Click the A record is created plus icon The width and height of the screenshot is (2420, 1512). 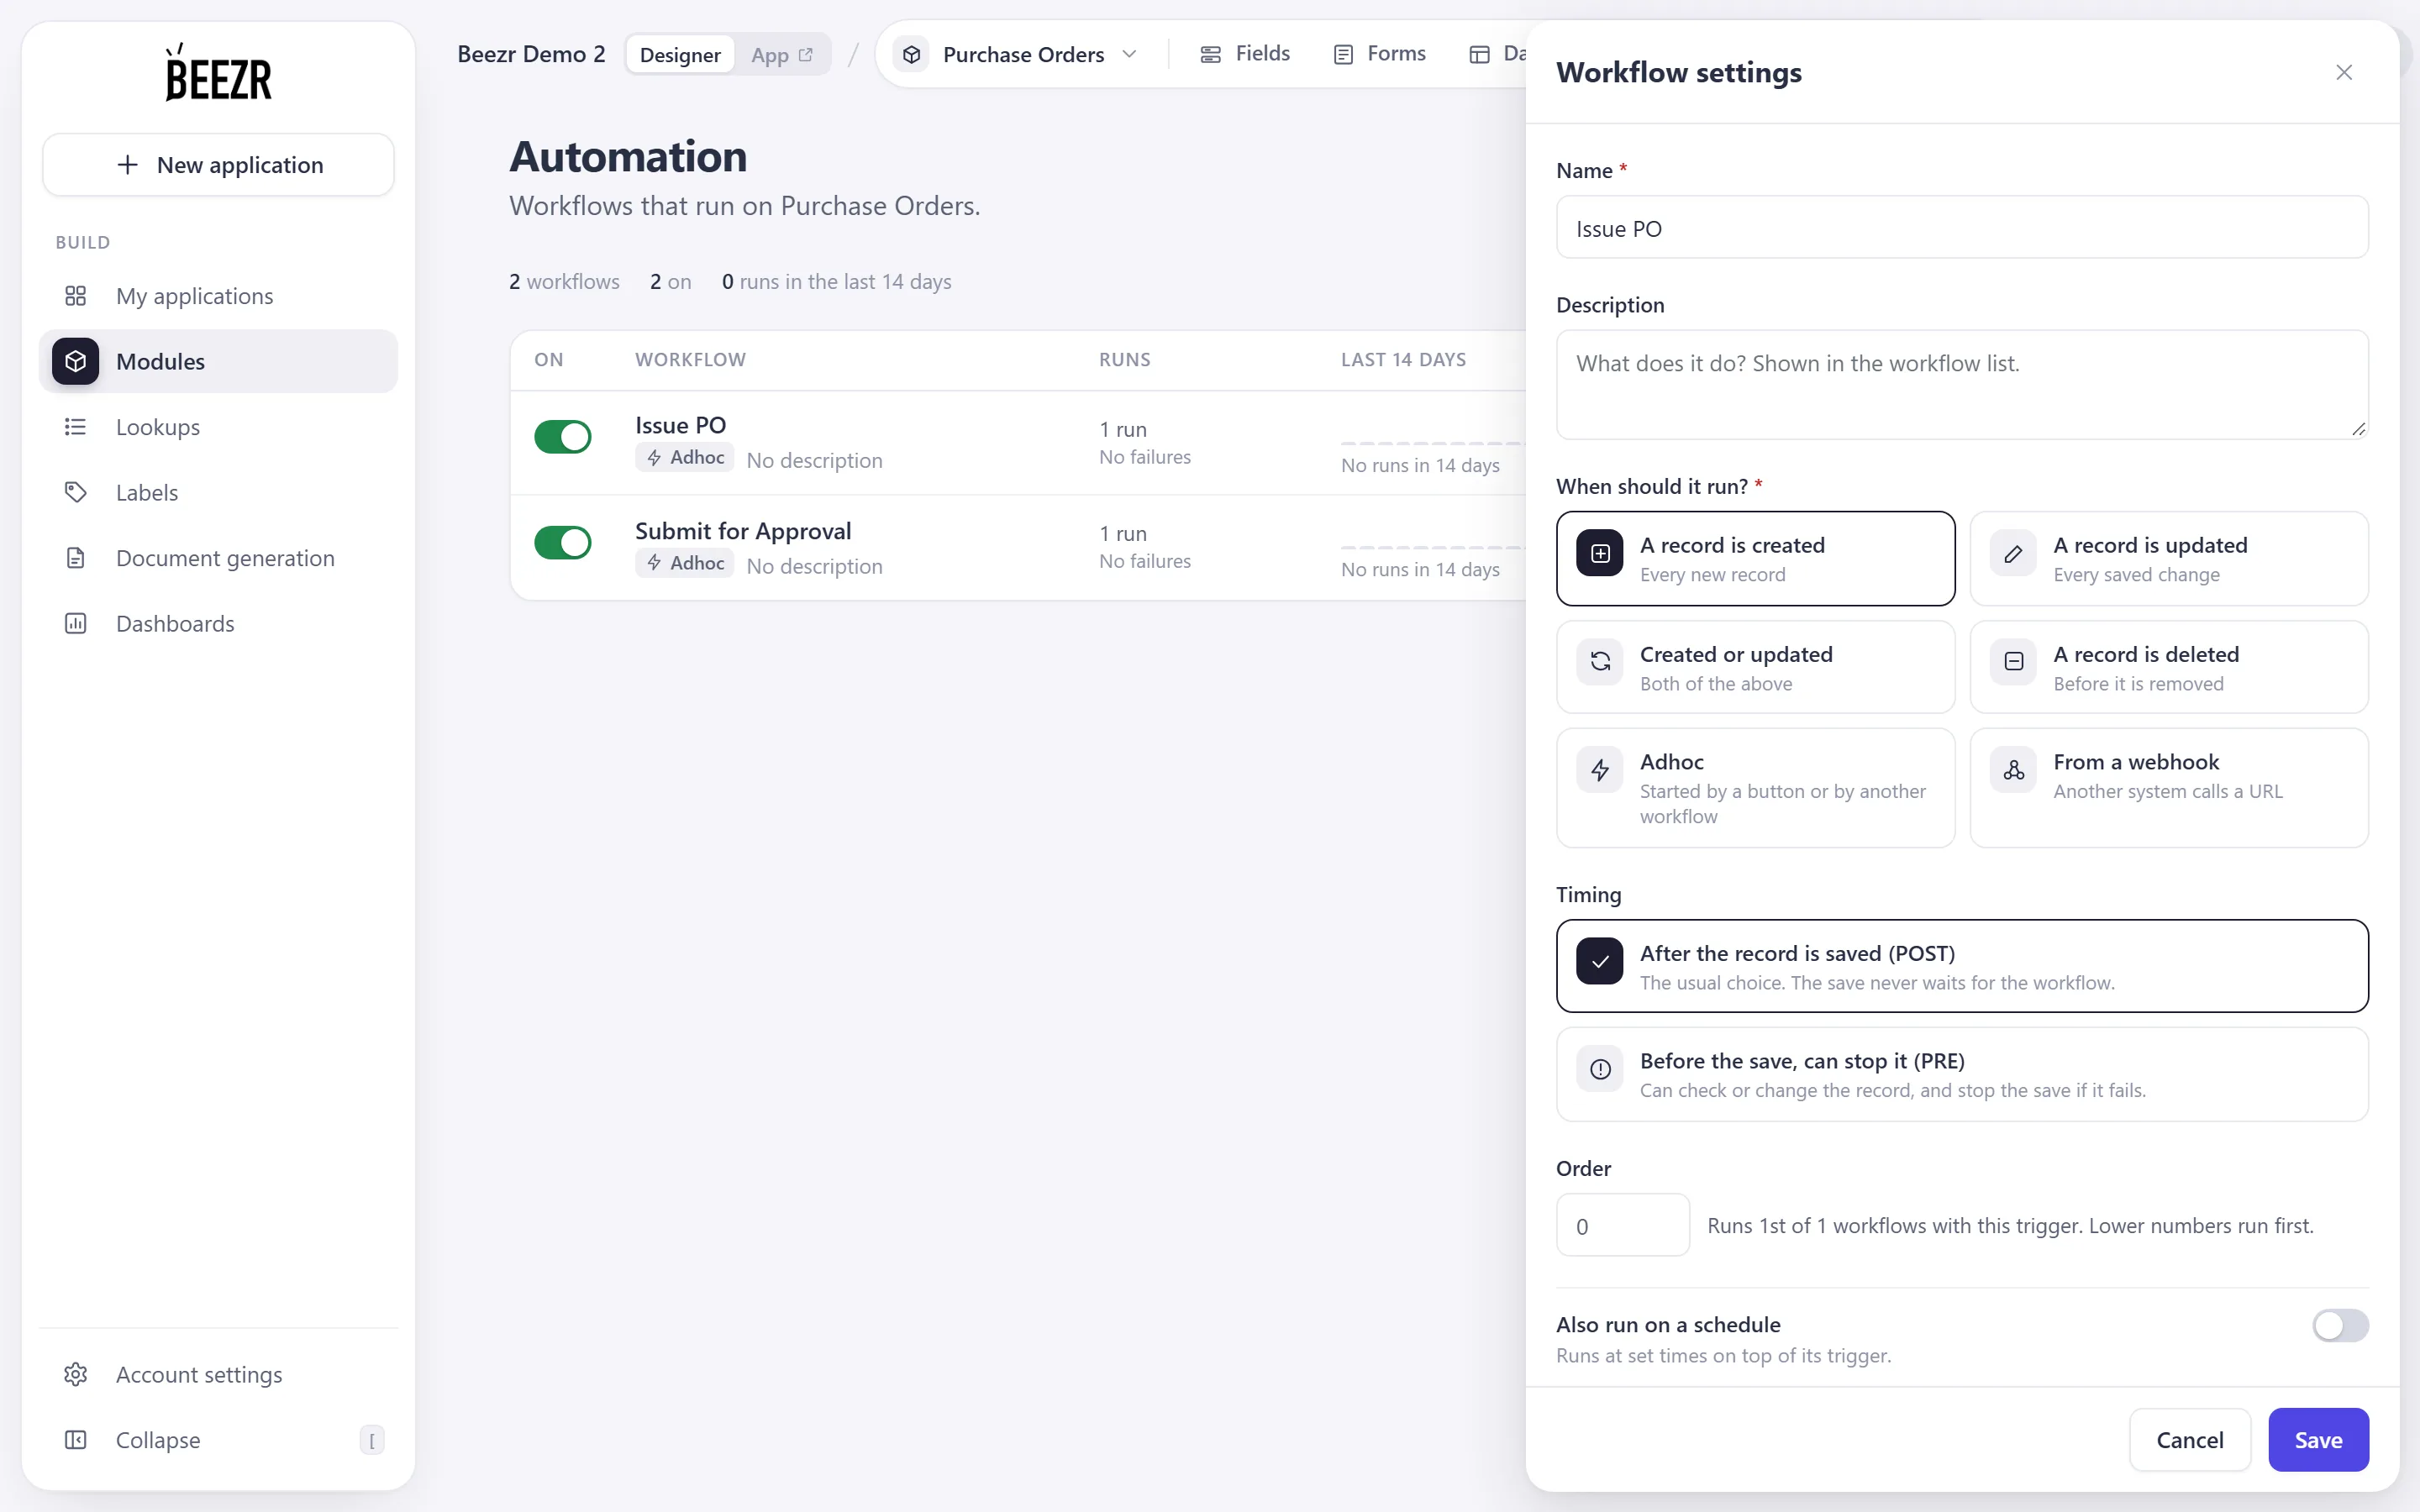(x=1600, y=553)
